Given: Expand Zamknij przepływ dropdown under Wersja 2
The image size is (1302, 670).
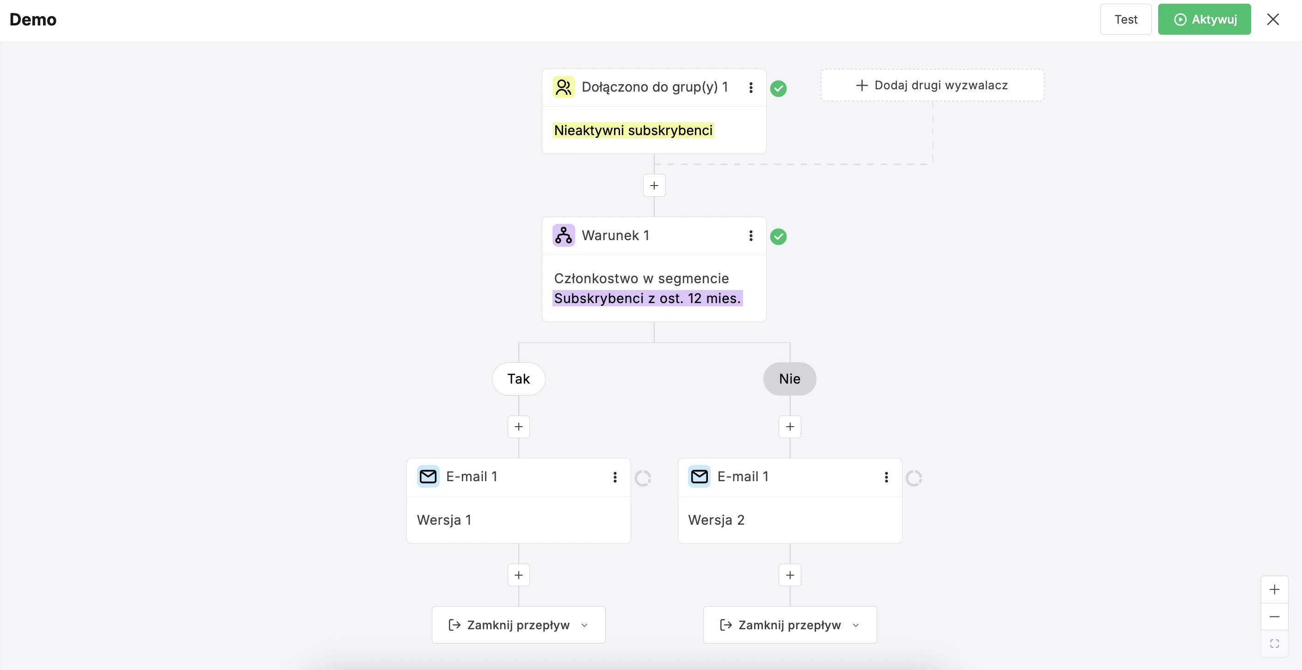Looking at the screenshot, I should click(790, 625).
